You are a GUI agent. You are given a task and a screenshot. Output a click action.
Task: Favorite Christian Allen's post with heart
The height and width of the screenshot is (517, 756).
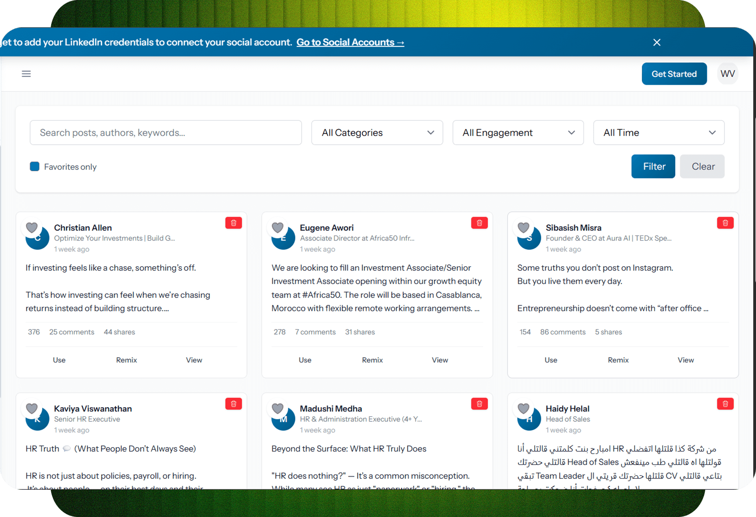click(x=32, y=228)
